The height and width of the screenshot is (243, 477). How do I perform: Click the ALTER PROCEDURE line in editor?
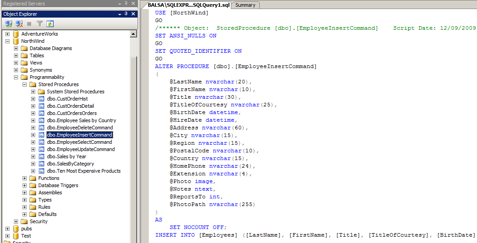click(236, 66)
